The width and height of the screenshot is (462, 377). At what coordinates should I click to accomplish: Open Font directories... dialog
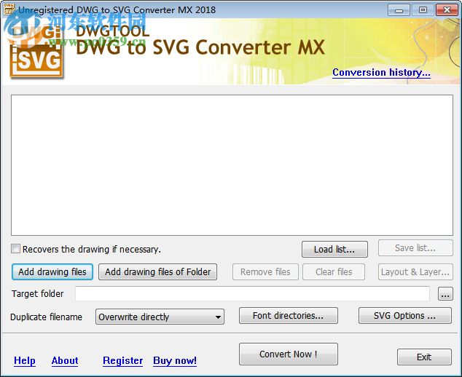289,315
